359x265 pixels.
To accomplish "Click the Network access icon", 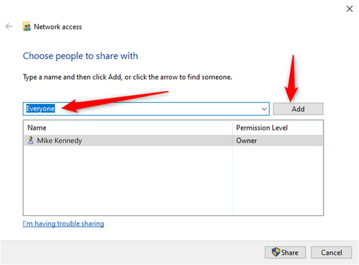I will (27, 26).
